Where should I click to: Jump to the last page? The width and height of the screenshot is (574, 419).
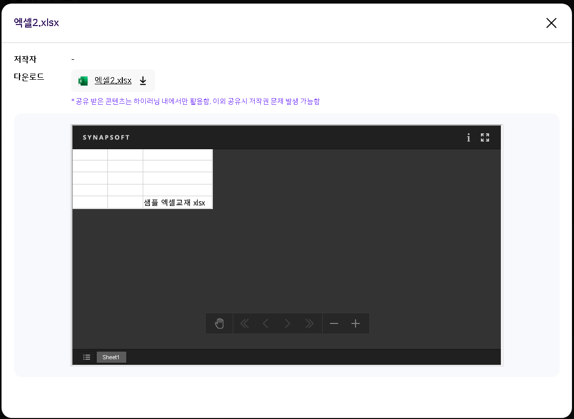click(309, 323)
